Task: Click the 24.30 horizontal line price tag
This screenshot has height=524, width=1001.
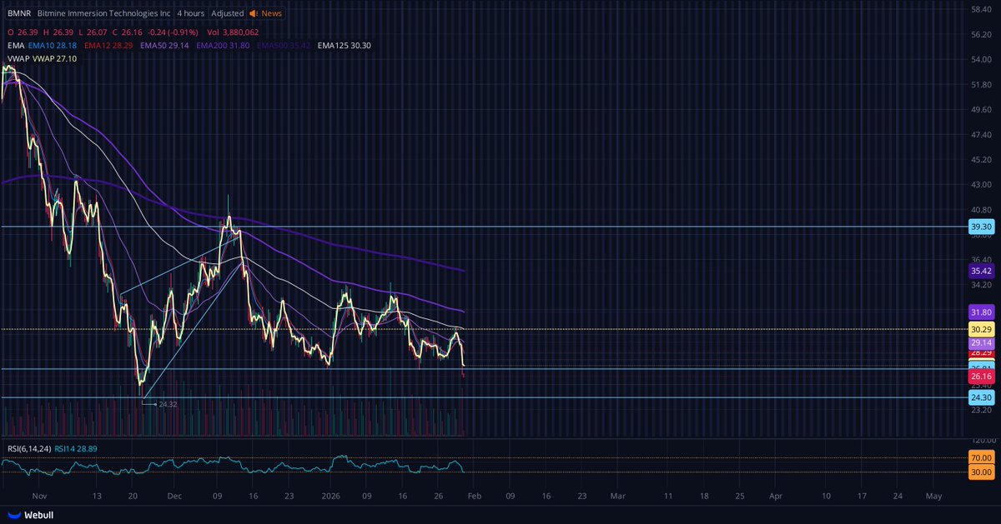Action: (981, 398)
